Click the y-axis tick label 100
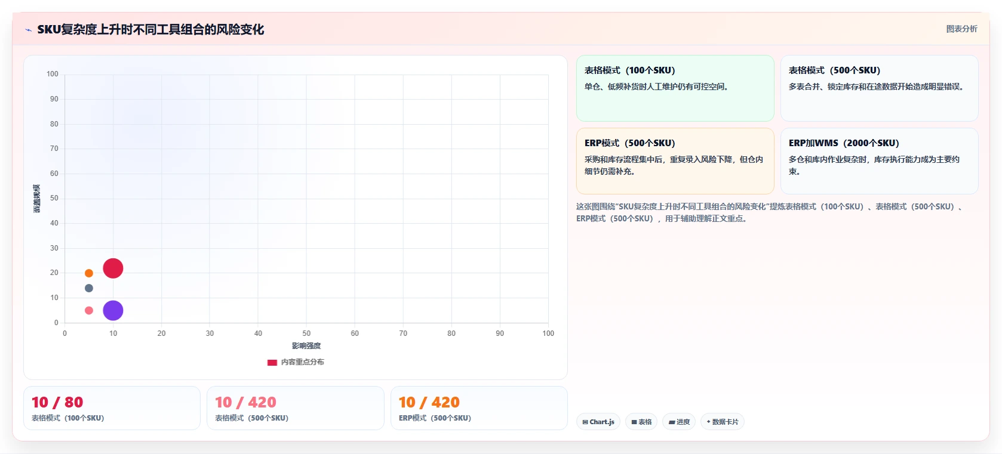Screen dimensions: 1002x454 pyautogui.click(x=53, y=74)
